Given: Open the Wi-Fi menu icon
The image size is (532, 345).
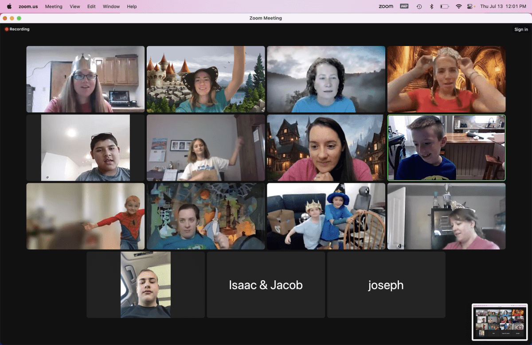Looking at the screenshot, I should (458, 6).
